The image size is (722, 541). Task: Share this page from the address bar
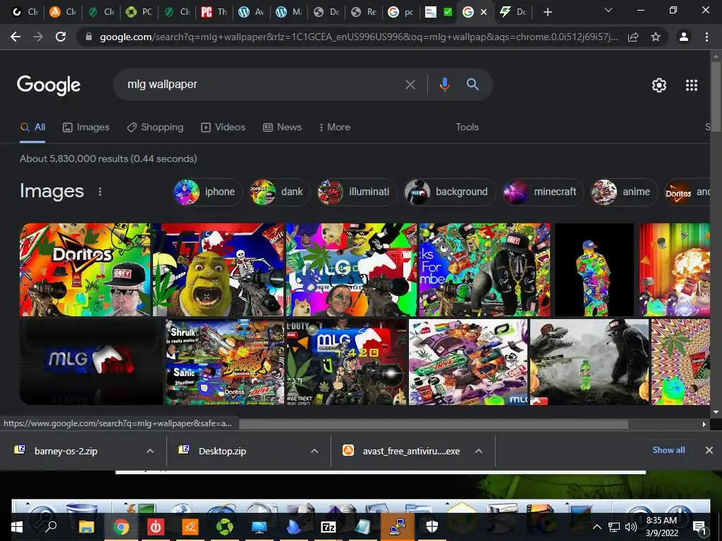633,37
